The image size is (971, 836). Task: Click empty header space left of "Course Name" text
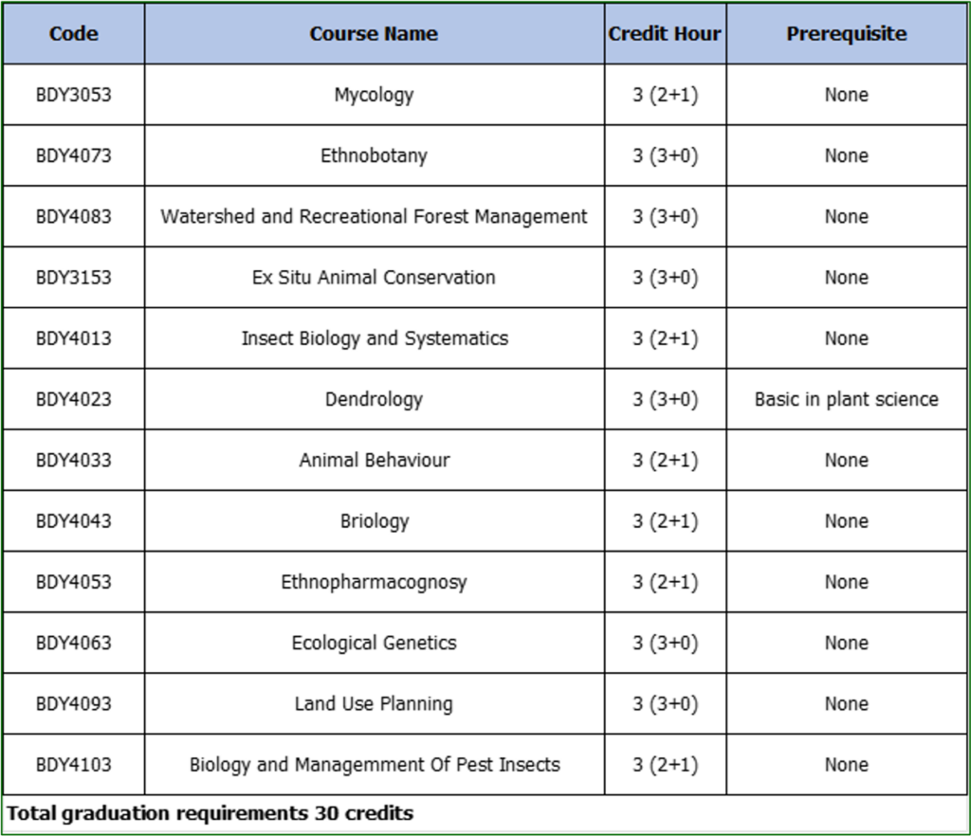tap(228, 34)
